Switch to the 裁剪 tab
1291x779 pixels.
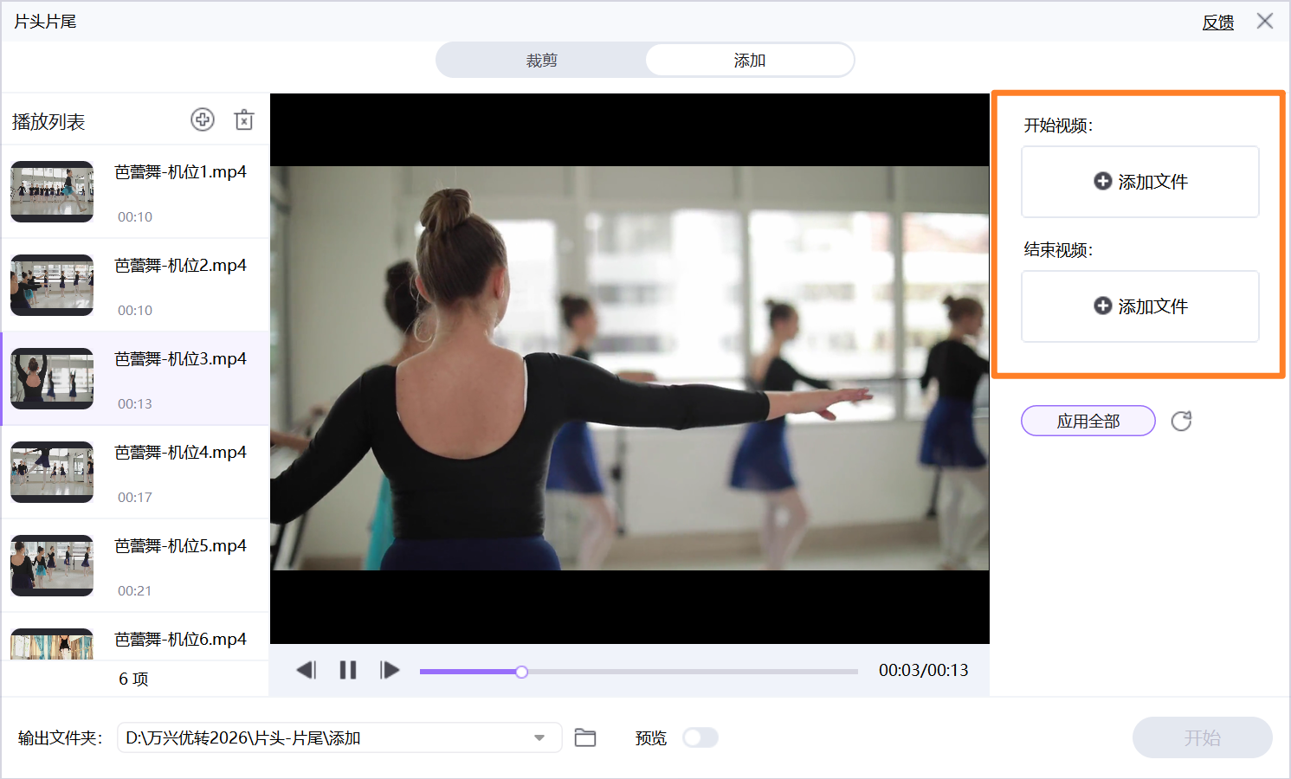coord(541,61)
